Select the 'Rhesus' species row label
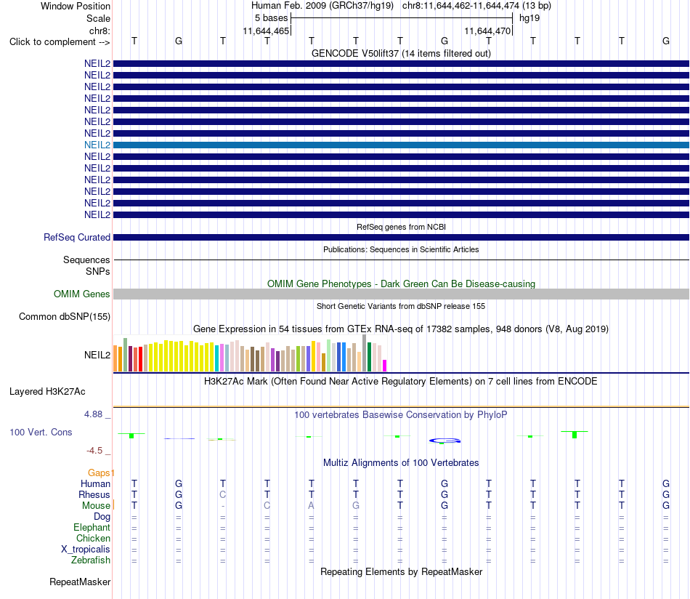Screen dimensions: 690x599 coord(94,495)
